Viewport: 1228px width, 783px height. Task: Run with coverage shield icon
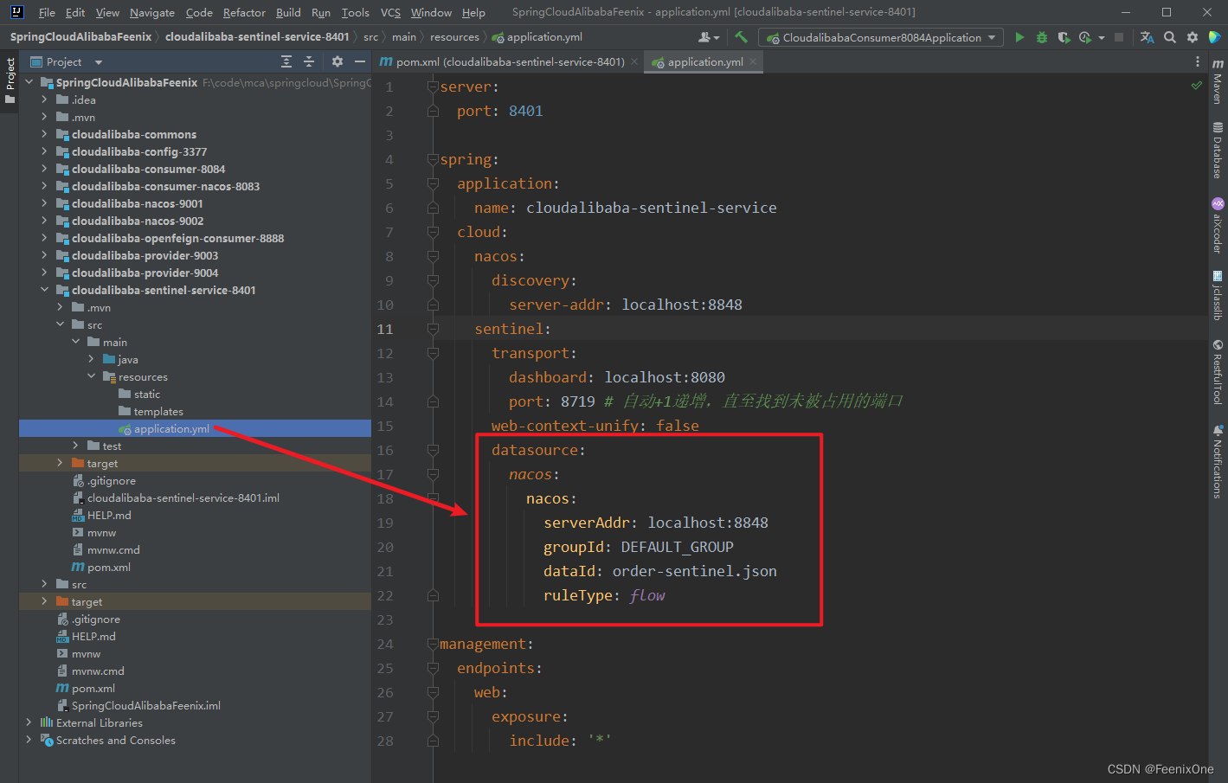coord(1064,37)
